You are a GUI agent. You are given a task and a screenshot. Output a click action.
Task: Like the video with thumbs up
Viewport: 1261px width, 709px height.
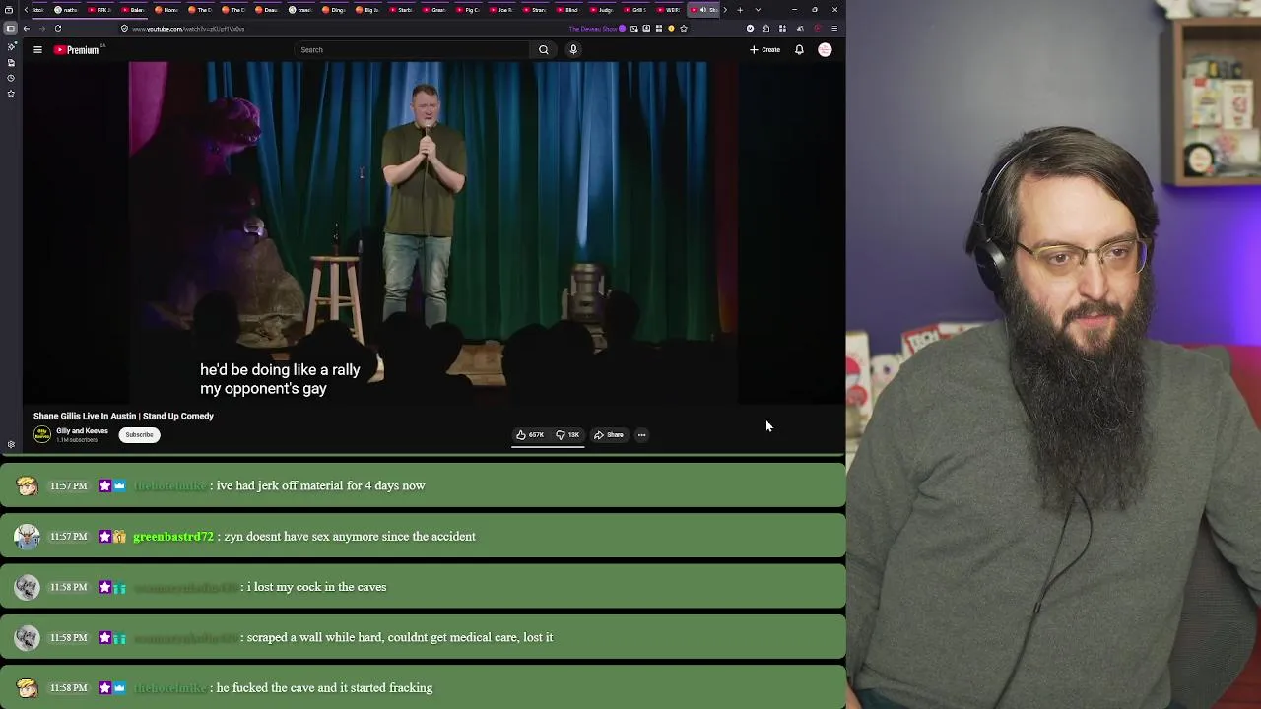tap(530, 434)
